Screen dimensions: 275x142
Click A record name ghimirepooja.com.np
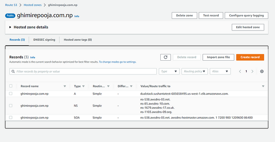tap(35, 94)
